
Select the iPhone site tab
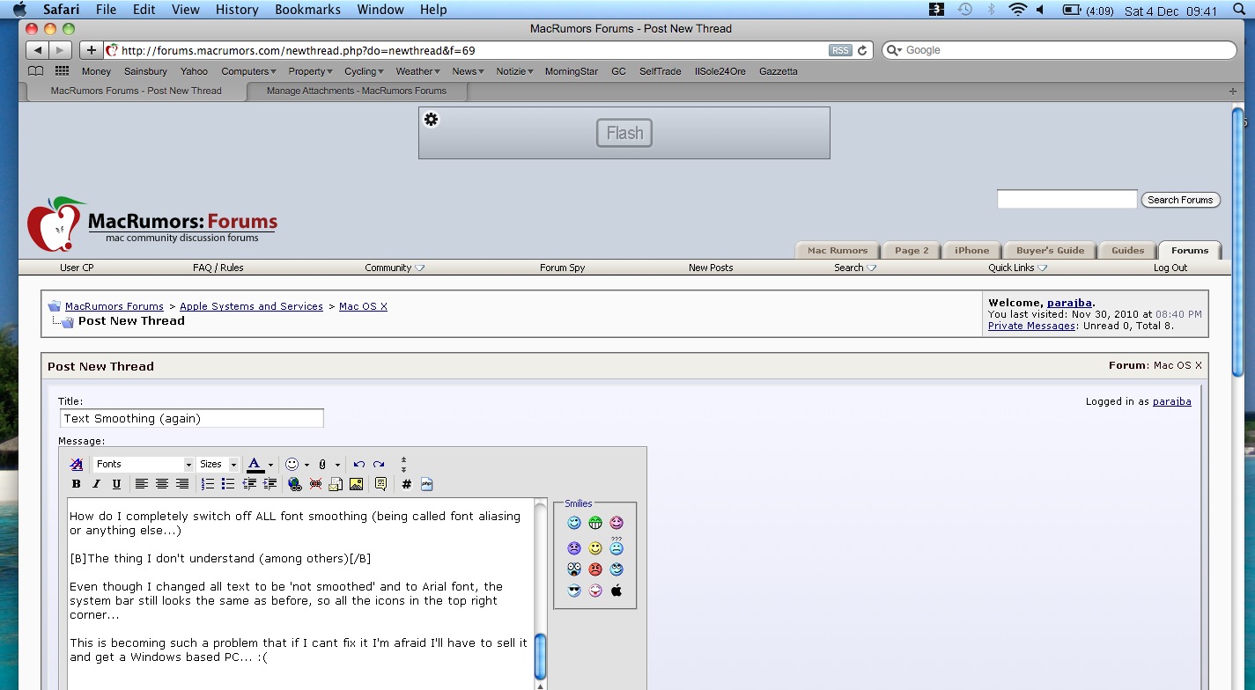pyautogui.click(x=972, y=250)
